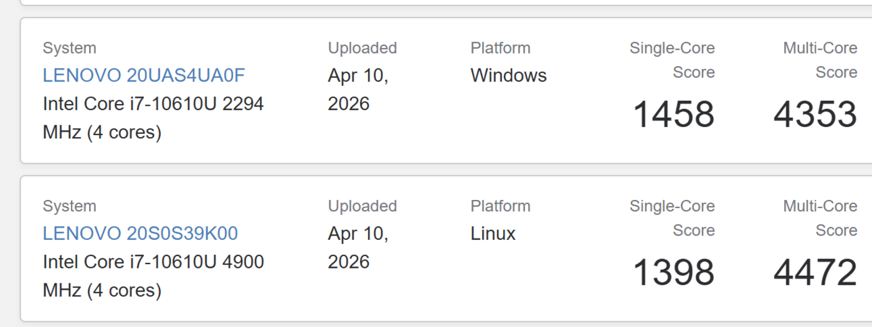The image size is (872, 327).
Task: Click the i7-10610U 2294 MHz processor text
Action: pyautogui.click(x=153, y=118)
